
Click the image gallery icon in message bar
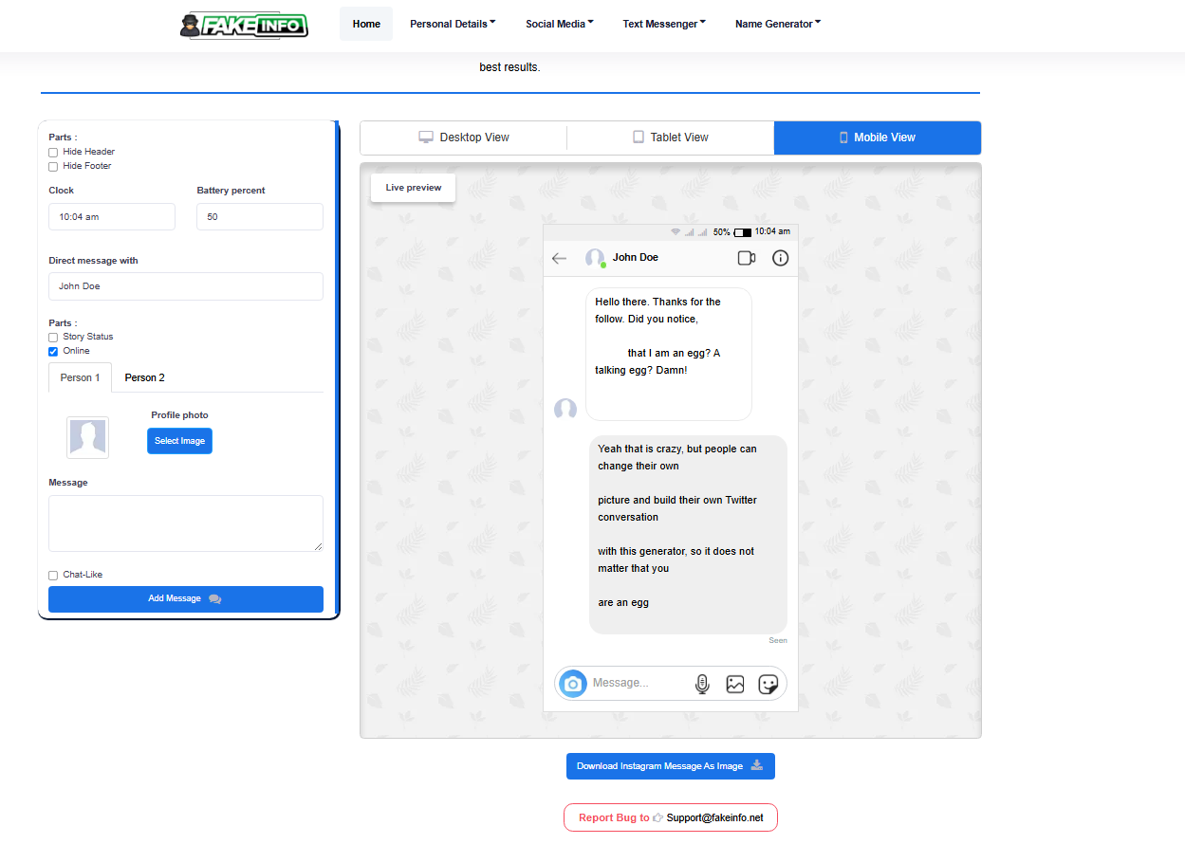735,684
